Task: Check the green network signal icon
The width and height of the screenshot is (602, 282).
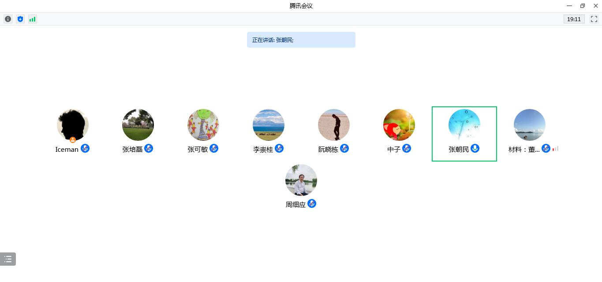Action: coord(33,19)
